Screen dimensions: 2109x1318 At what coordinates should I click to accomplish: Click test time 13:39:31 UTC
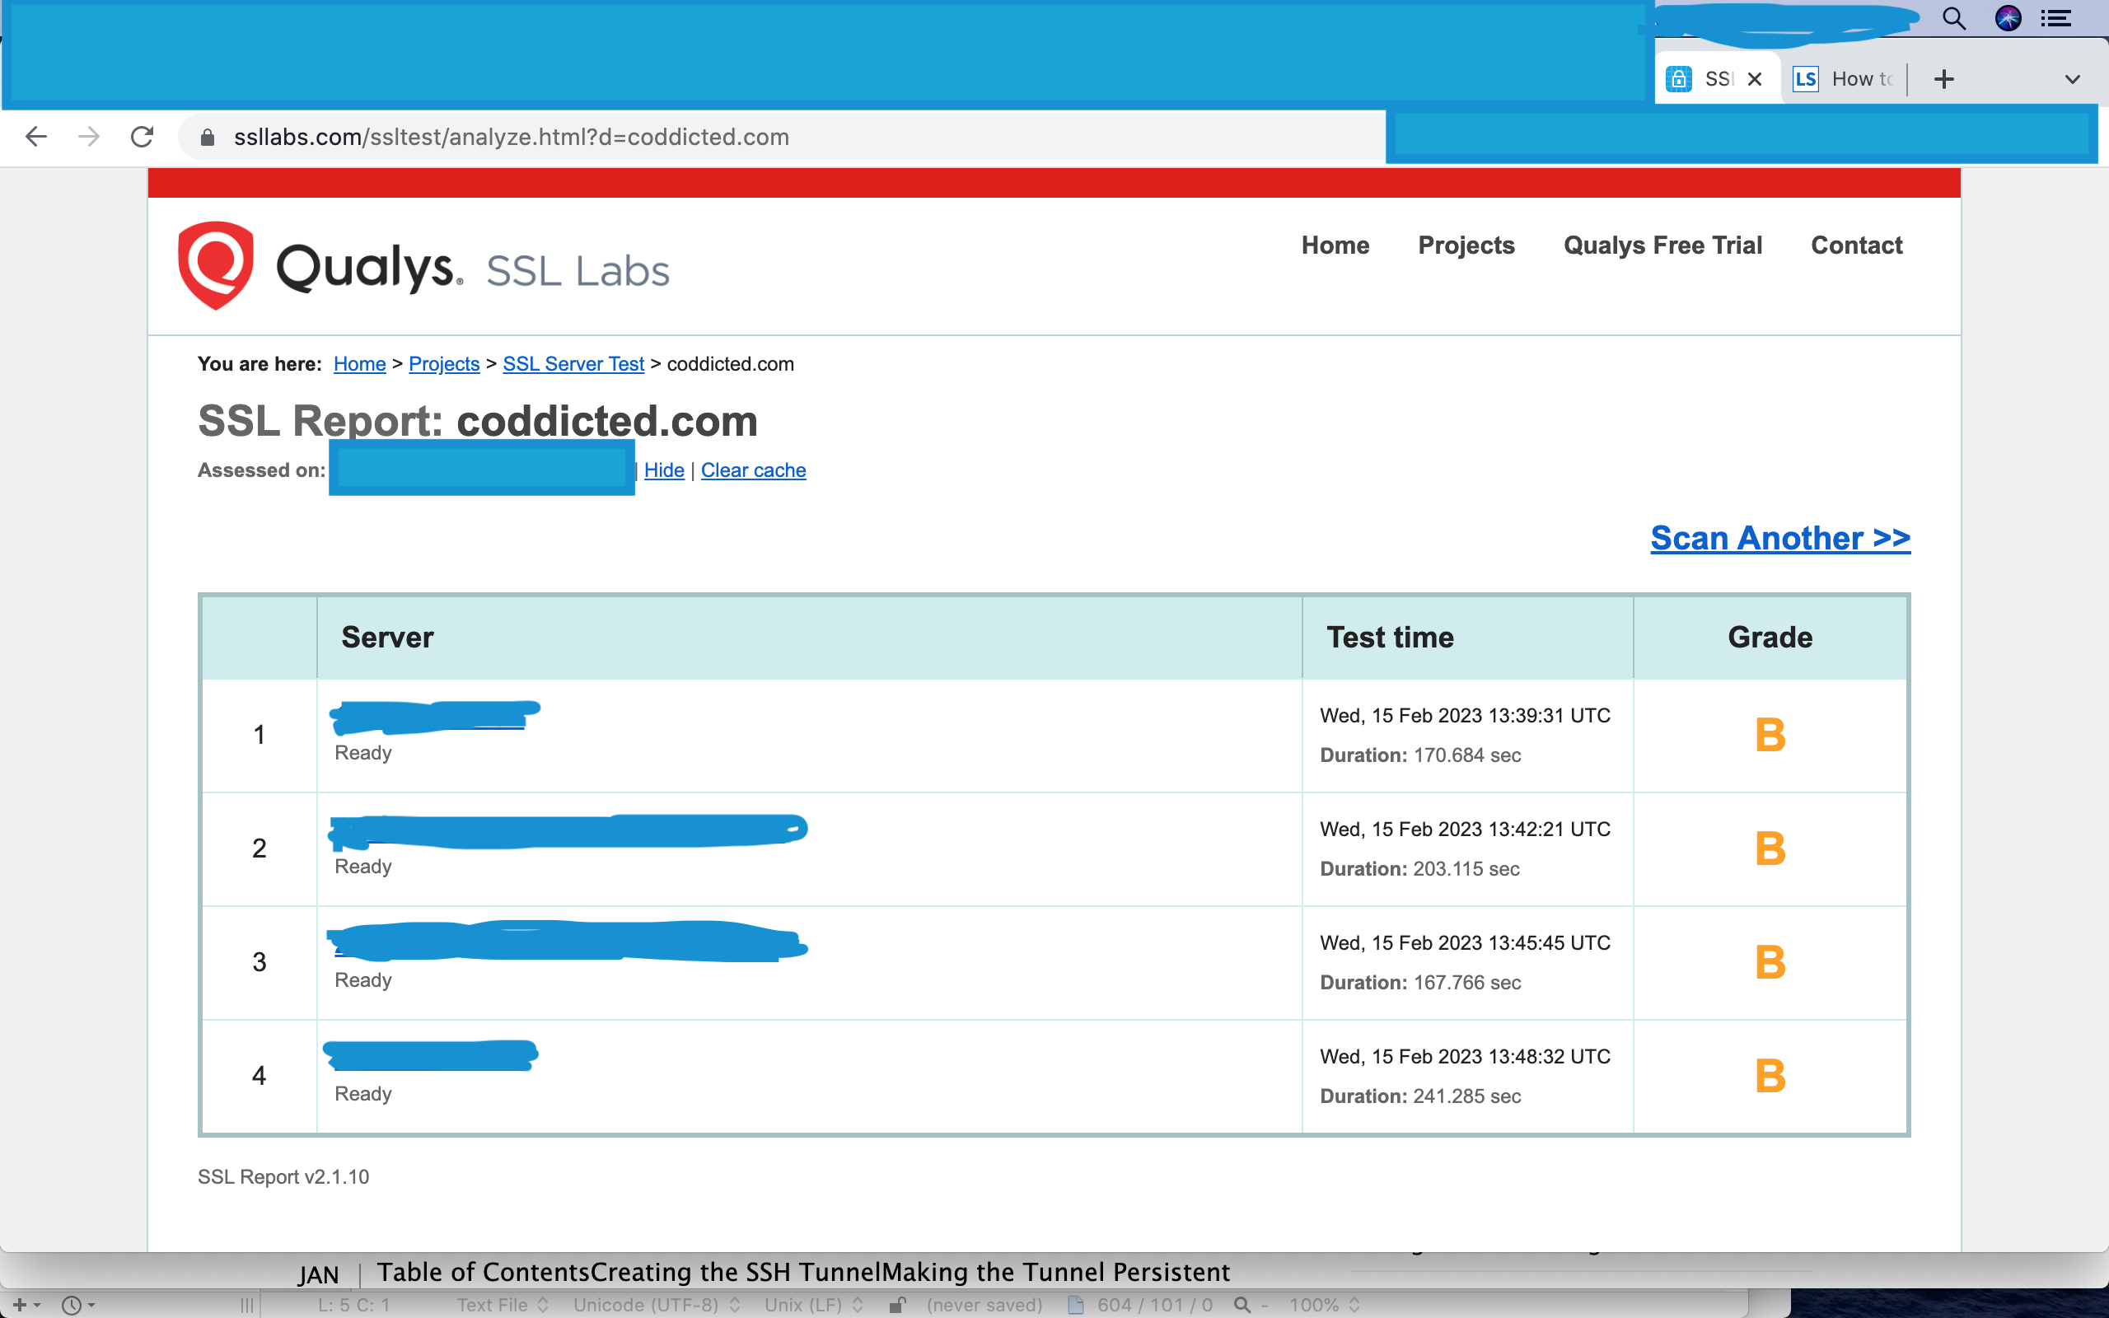click(1465, 716)
